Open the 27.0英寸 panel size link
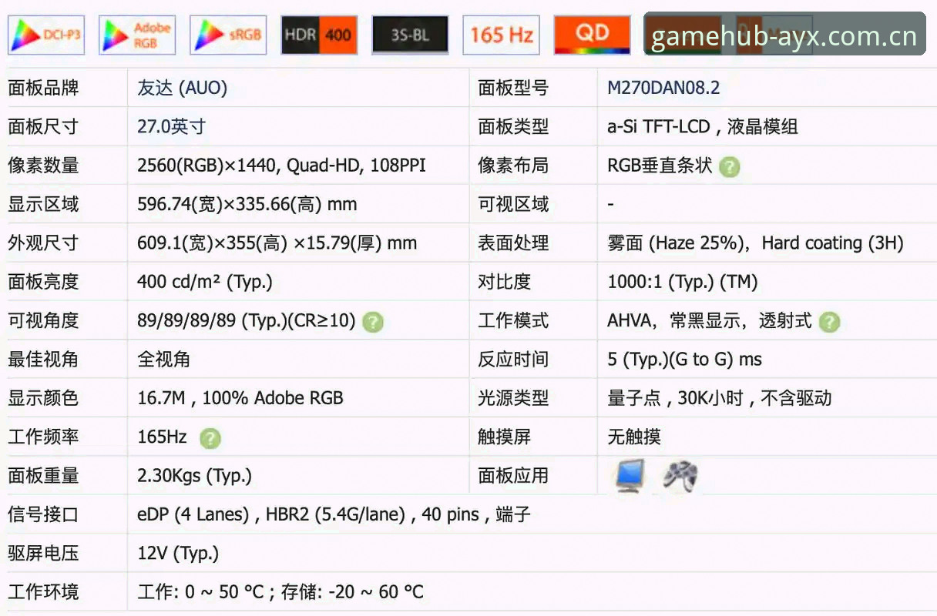Image resolution: width=937 pixels, height=616 pixels. click(171, 126)
